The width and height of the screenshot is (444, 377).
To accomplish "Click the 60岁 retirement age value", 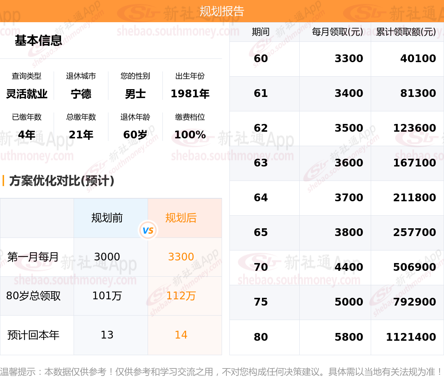I will (x=135, y=135).
